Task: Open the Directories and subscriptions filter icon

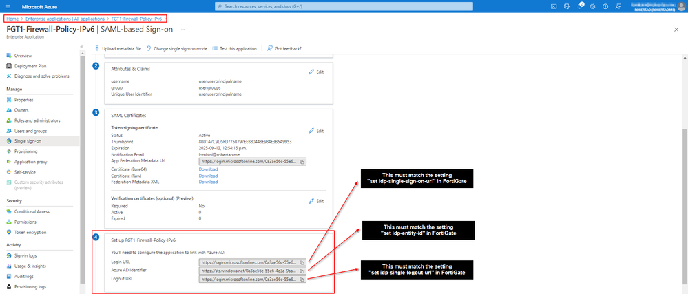Action: point(567,6)
